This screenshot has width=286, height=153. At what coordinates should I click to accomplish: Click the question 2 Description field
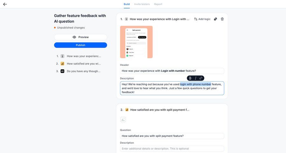click(172, 149)
